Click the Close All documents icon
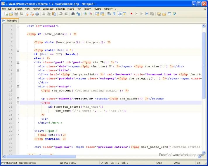Image resolution: width=208 pixels, height=166 pixels. [32, 14]
